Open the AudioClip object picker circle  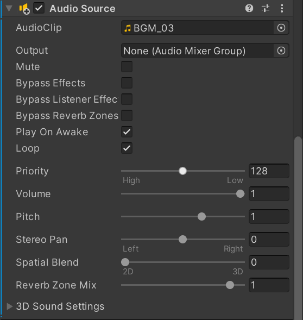tap(281, 28)
